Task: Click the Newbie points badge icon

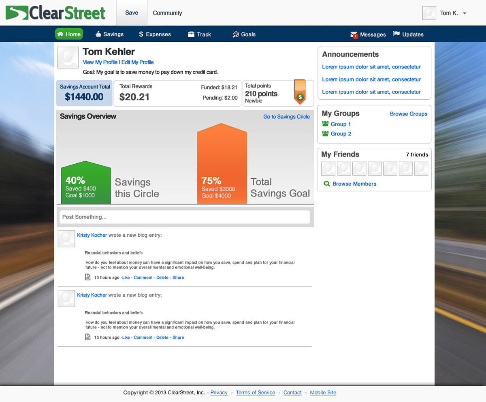Action: 300,92
